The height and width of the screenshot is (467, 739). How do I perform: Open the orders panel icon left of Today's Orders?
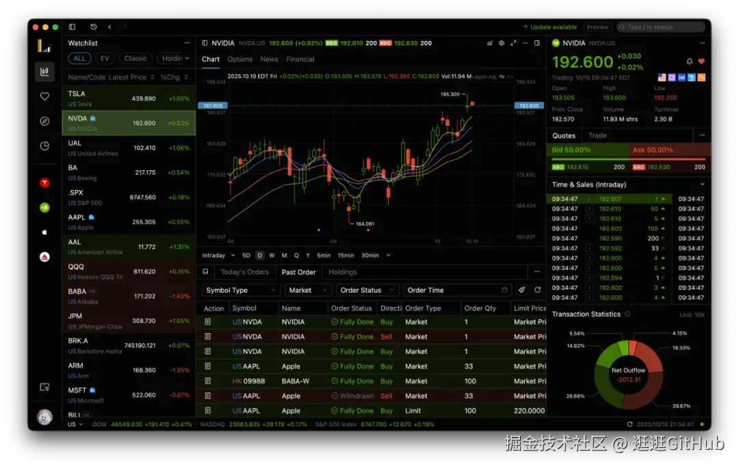coord(205,271)
